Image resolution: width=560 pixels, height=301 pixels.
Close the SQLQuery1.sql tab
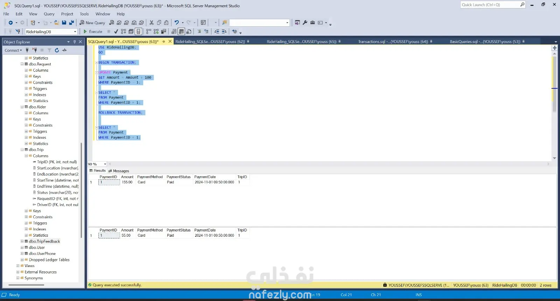pyautogui.click(x=170, y=41)
